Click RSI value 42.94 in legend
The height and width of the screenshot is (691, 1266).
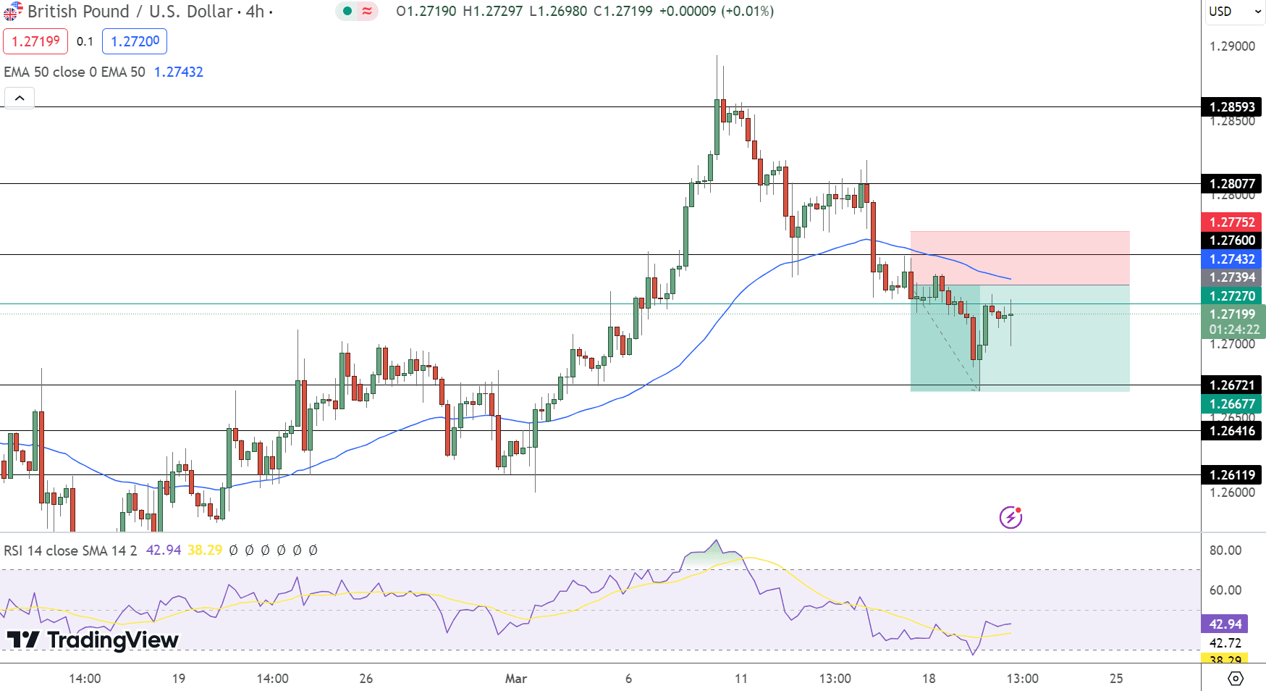tap(164, 550)
